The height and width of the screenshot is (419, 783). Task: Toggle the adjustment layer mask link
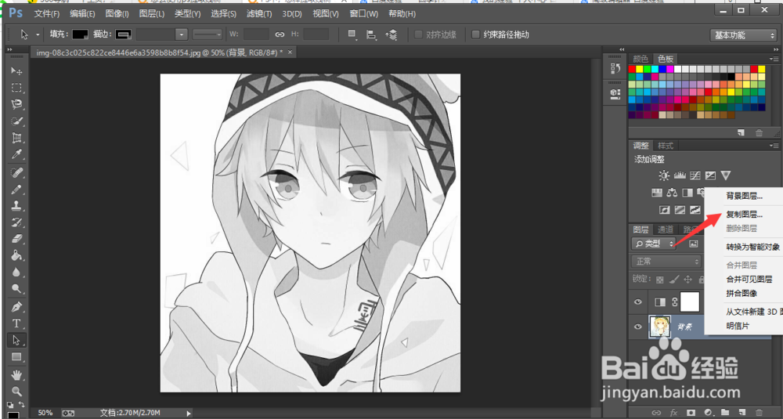pyautogui.click(x=675, y=302)
